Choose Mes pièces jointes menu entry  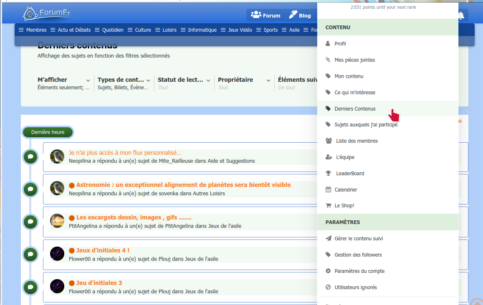point(354,60)
